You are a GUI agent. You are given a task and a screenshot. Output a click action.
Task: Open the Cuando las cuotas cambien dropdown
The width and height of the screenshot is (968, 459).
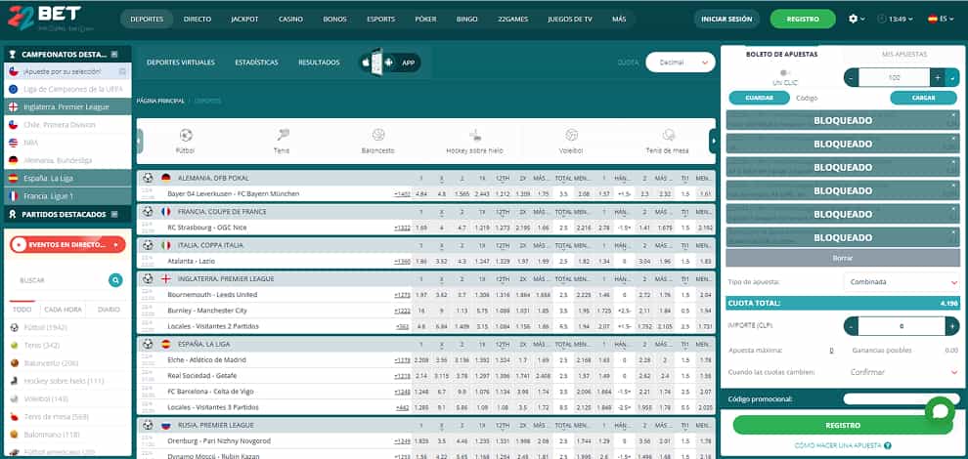click(902, 372)
